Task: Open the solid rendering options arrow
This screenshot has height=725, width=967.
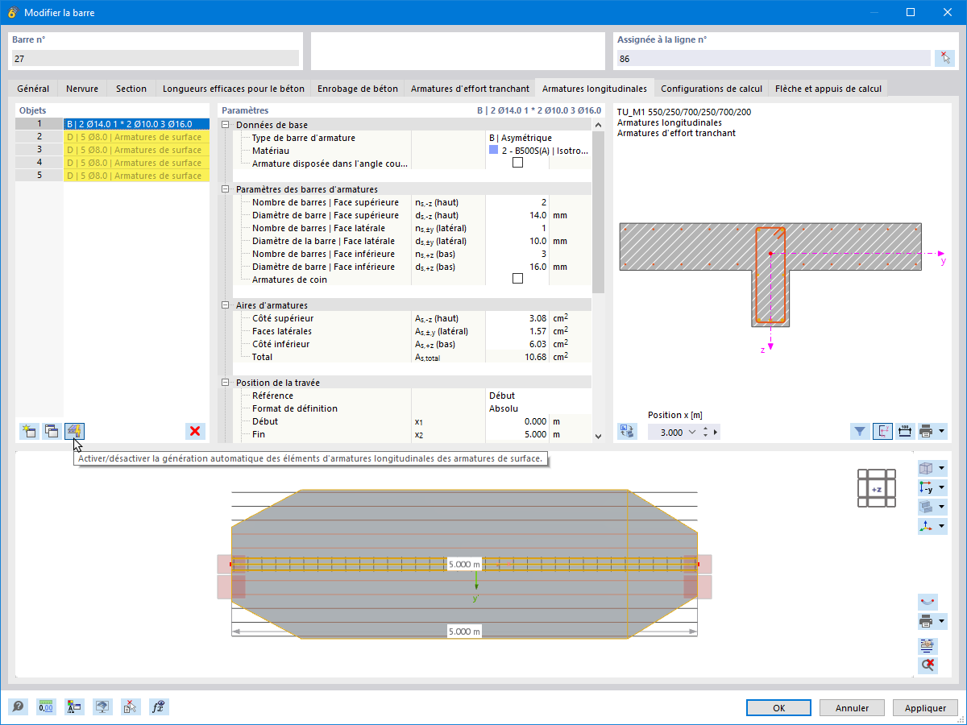Action: (942, 507)
